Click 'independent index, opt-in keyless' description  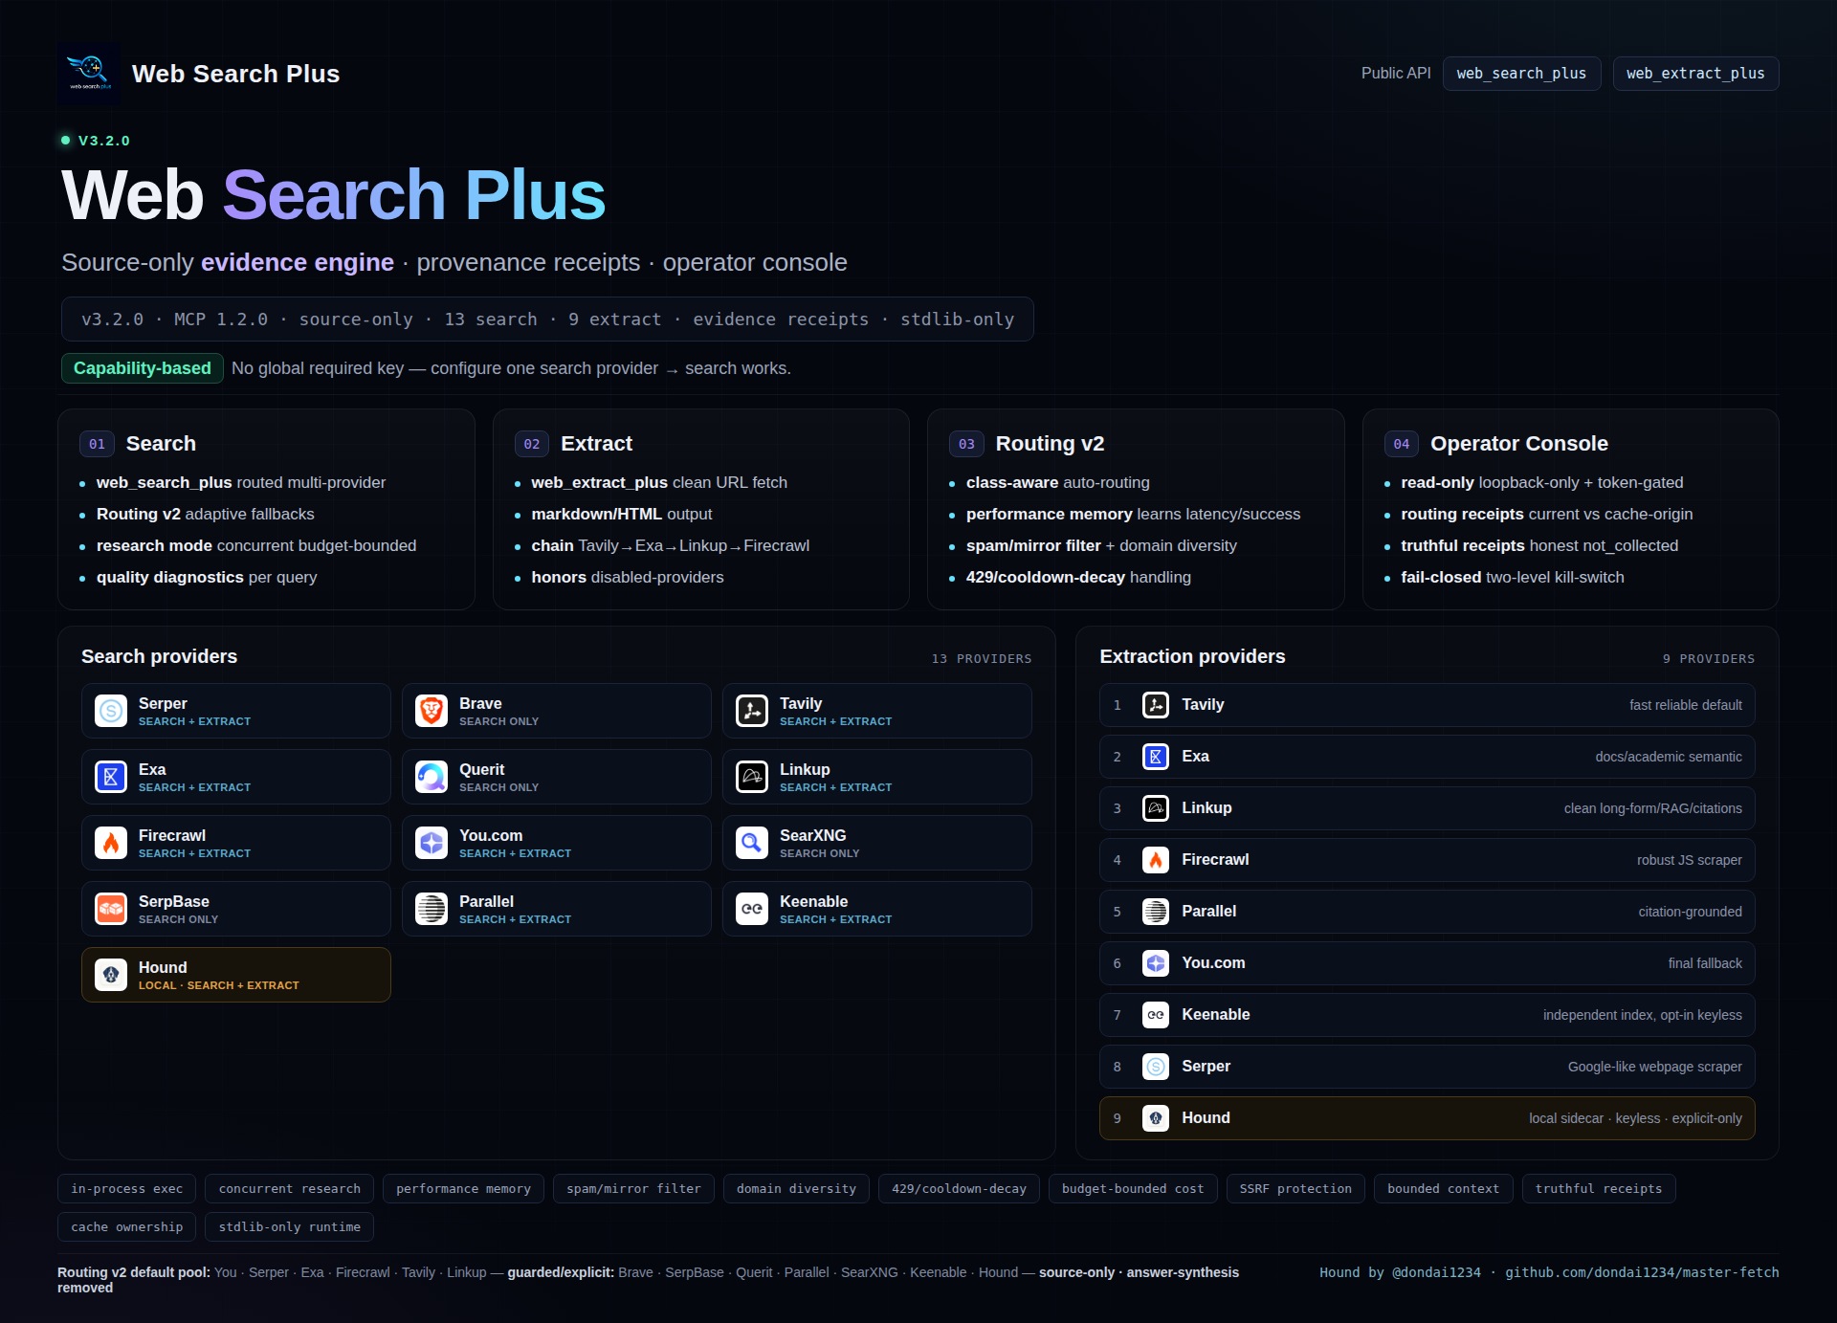click(x=1642, y=1015)
